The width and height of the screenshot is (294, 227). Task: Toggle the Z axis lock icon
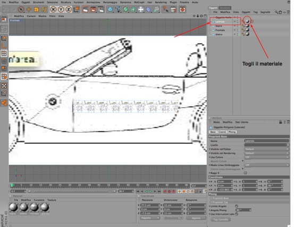click(x=69, y=9)
